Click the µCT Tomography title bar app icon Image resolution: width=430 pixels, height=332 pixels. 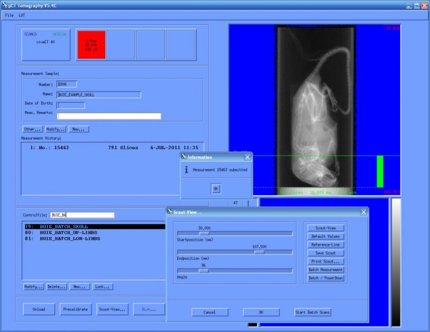(4, 5)
